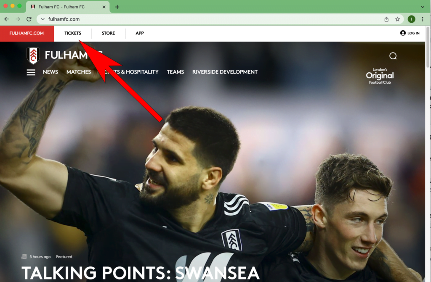The width and height of the screenshot is (431, 282).
Task: Click the share page icon in address bar
Action: [386, 19]
